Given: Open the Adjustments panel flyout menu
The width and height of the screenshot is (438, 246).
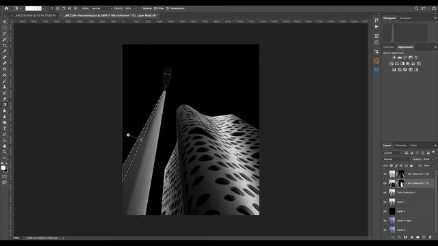Looking at the screenshot, I should tap(435, 47).
